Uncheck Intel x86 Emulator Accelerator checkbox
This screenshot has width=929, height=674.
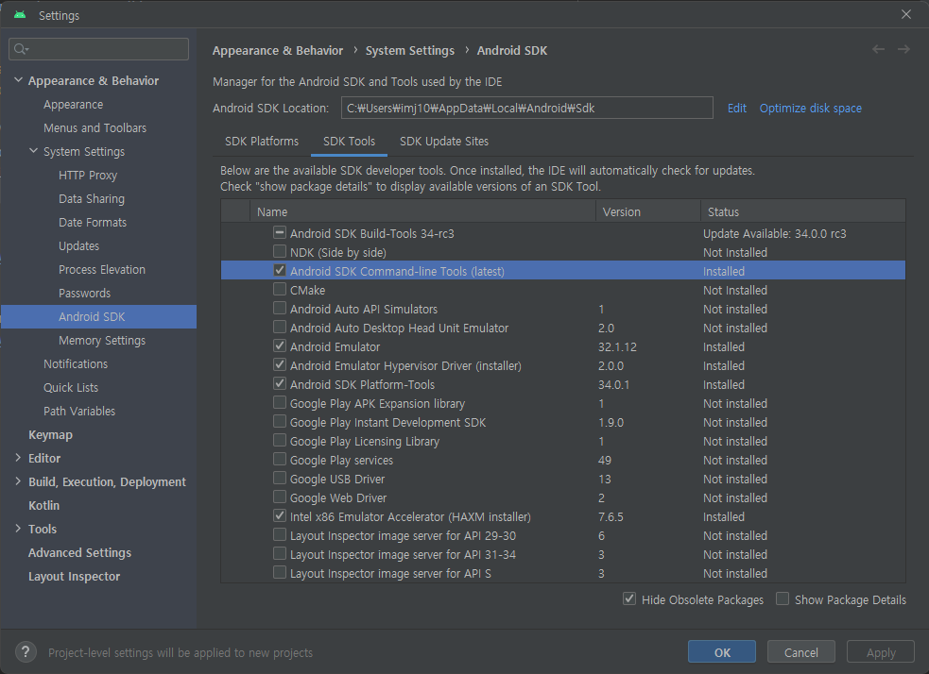(x=280, y=516)
